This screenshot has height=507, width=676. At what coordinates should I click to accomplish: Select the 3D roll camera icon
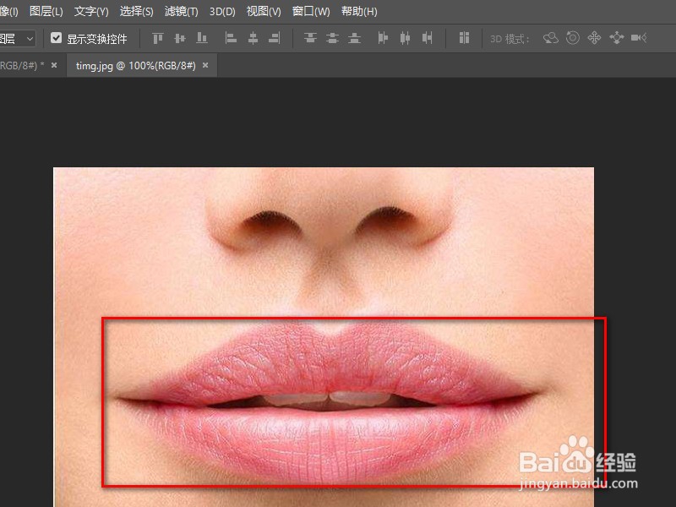tap(573, 38)
